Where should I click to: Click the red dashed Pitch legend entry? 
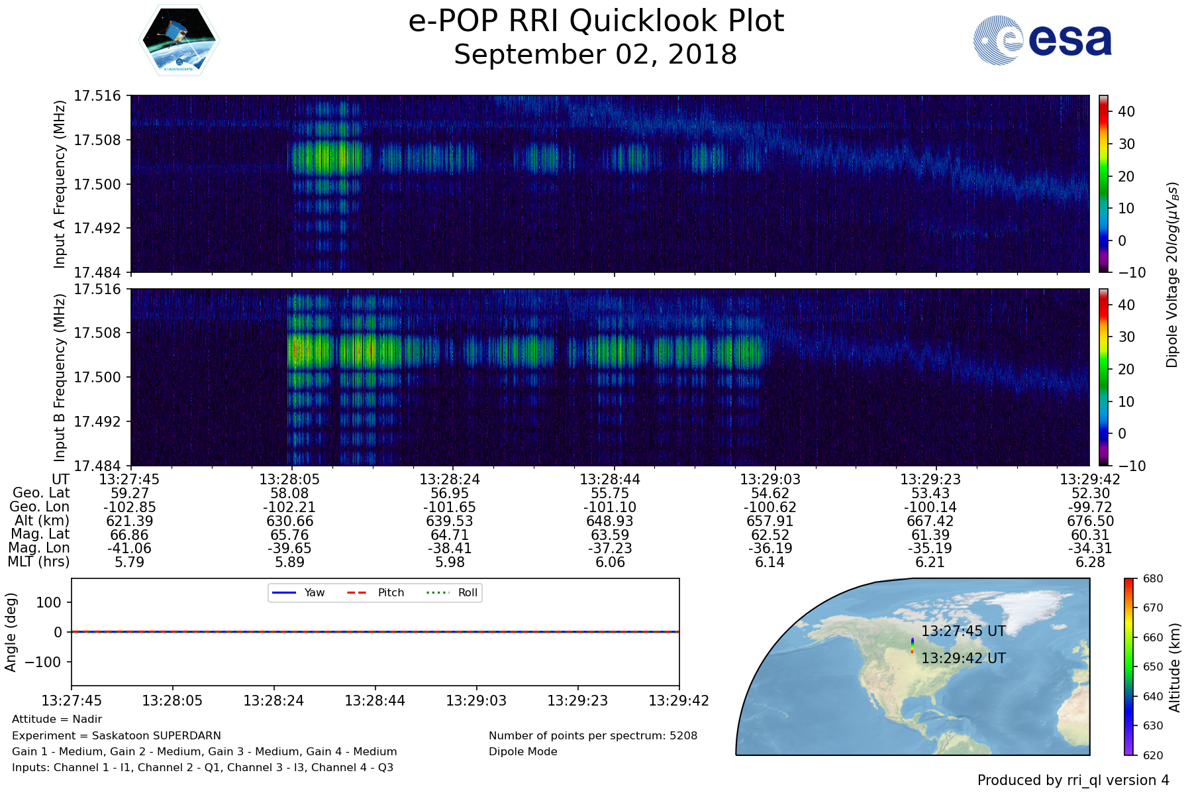[x=375, y=592]
